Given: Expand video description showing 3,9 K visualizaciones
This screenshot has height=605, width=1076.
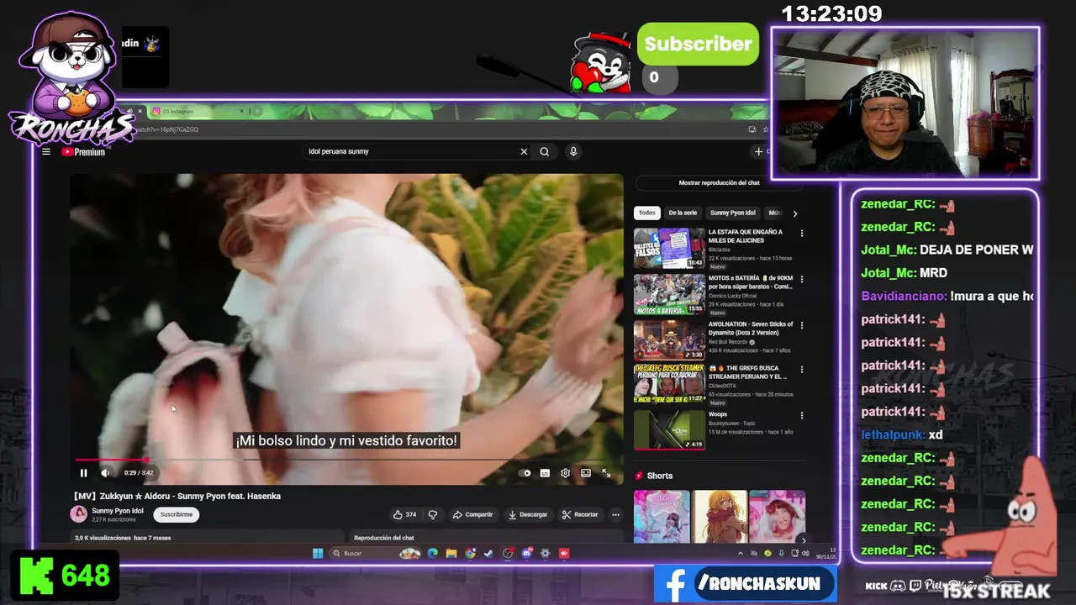Looking at the screenshot, I should tap(208, 538).
